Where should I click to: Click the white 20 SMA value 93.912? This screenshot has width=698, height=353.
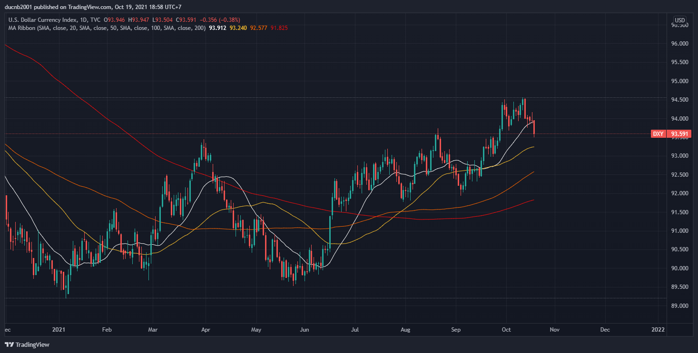(x=218, y=29)
